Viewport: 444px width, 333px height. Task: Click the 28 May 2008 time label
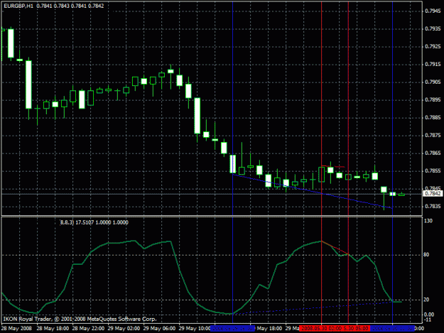click(x=16, y=329)
